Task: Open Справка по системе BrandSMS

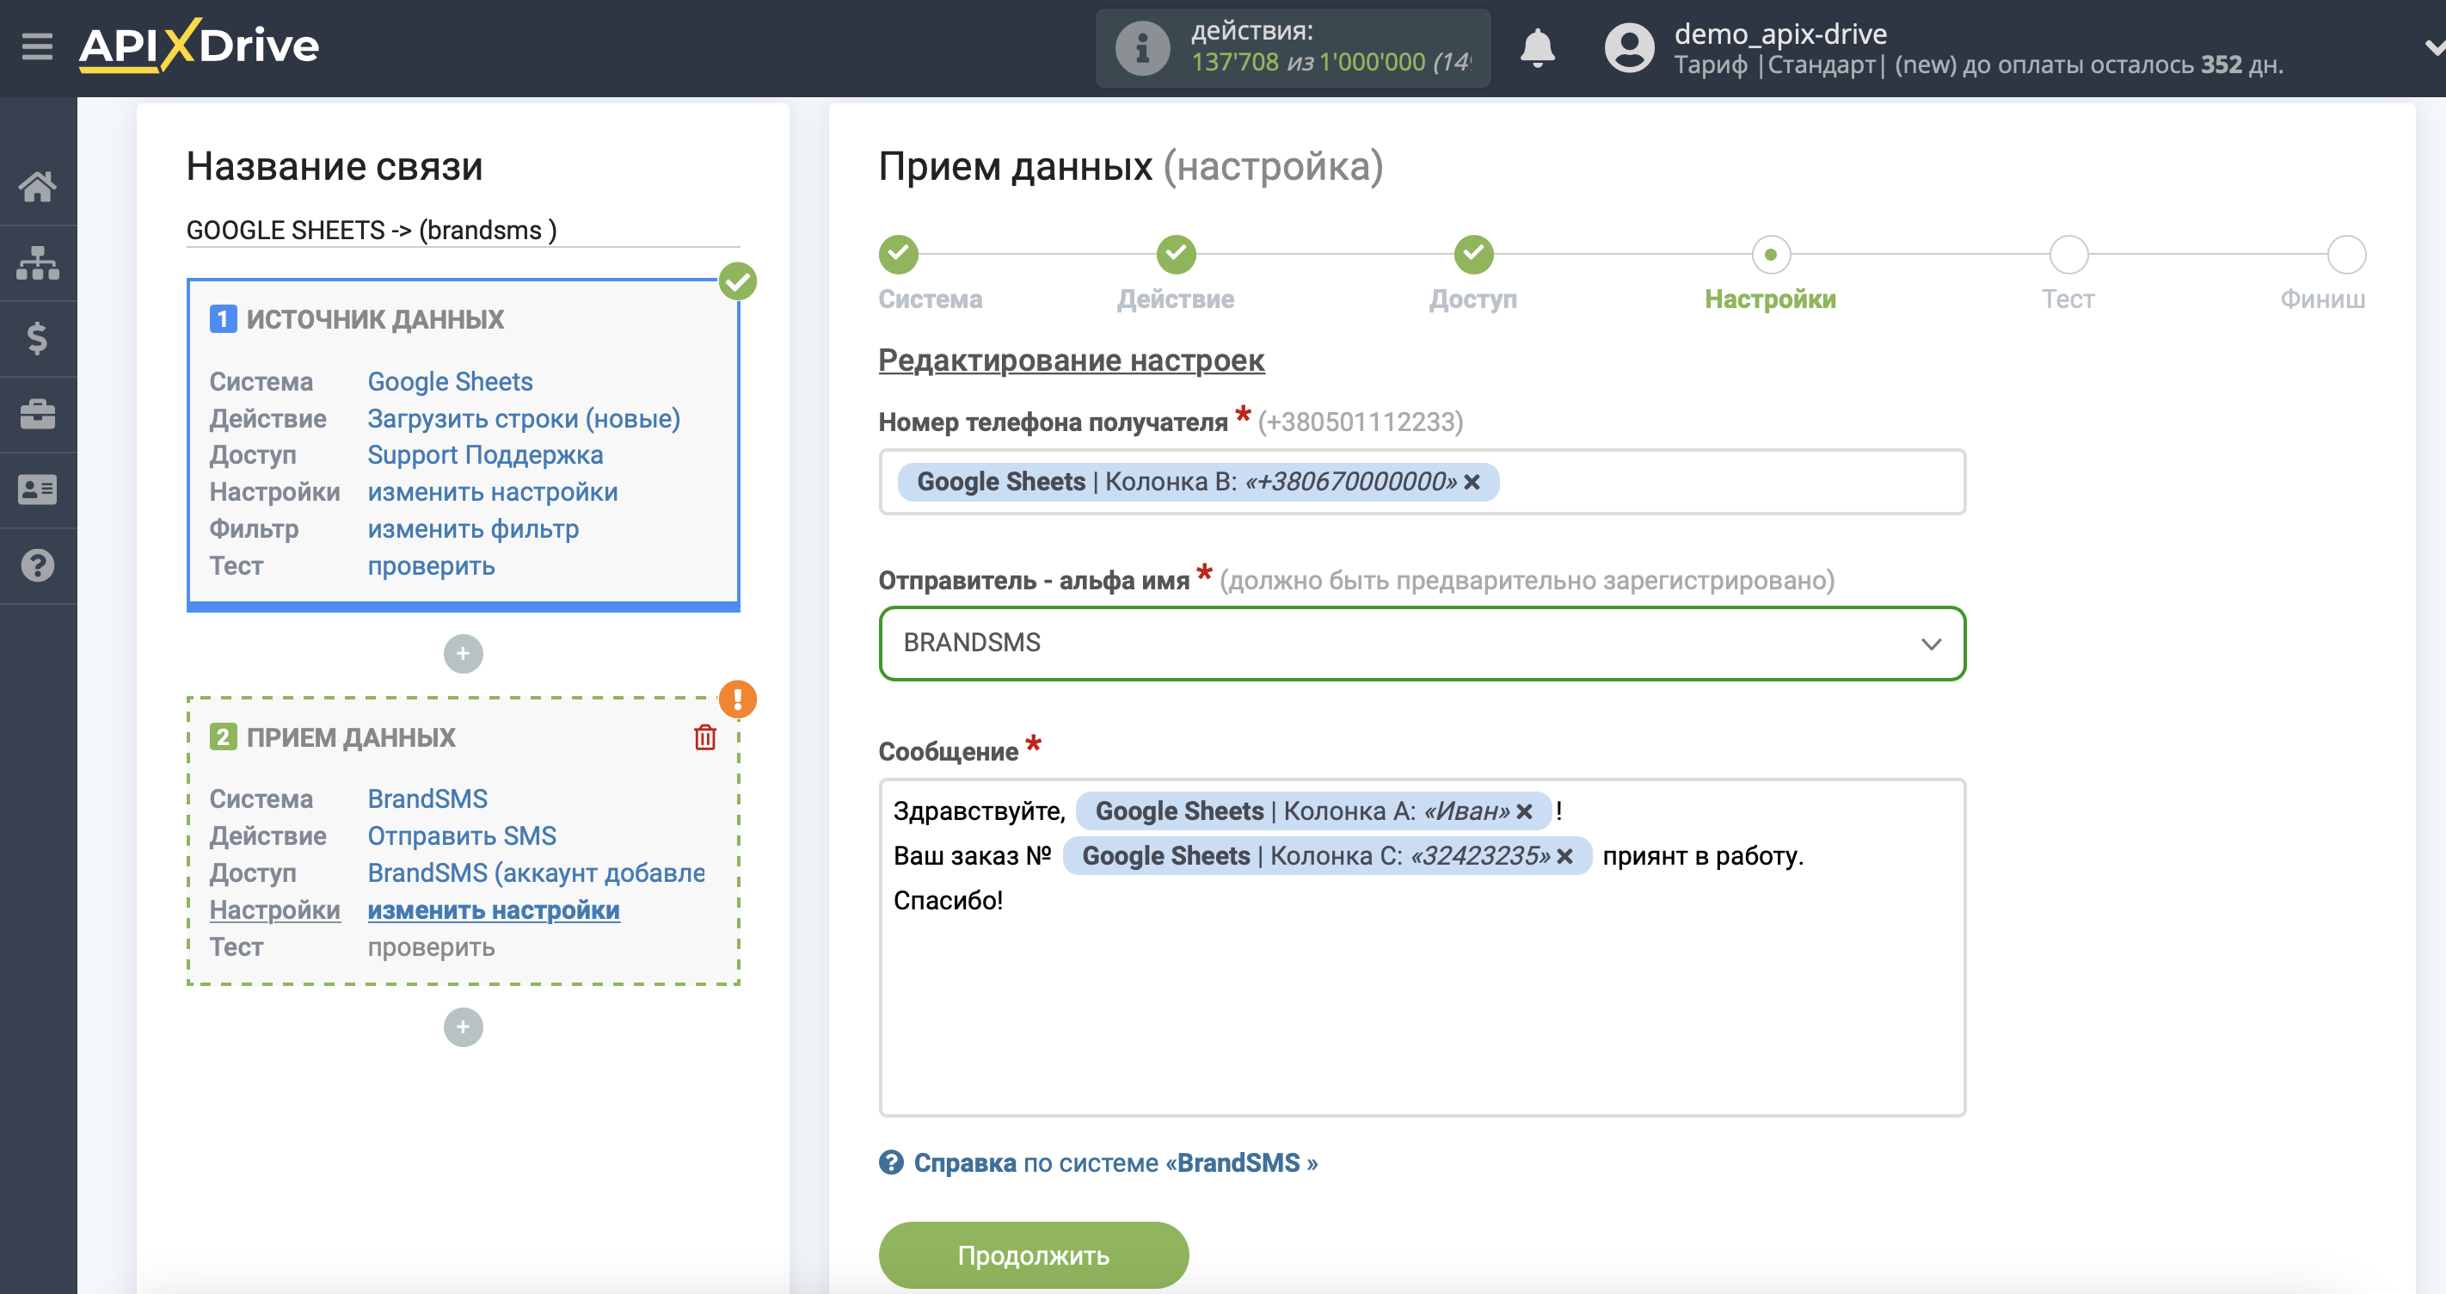Action: (1115, 1163)
